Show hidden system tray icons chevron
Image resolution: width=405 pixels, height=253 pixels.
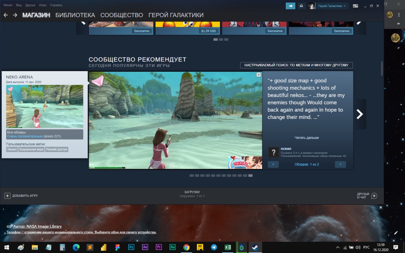coord(338,247)
